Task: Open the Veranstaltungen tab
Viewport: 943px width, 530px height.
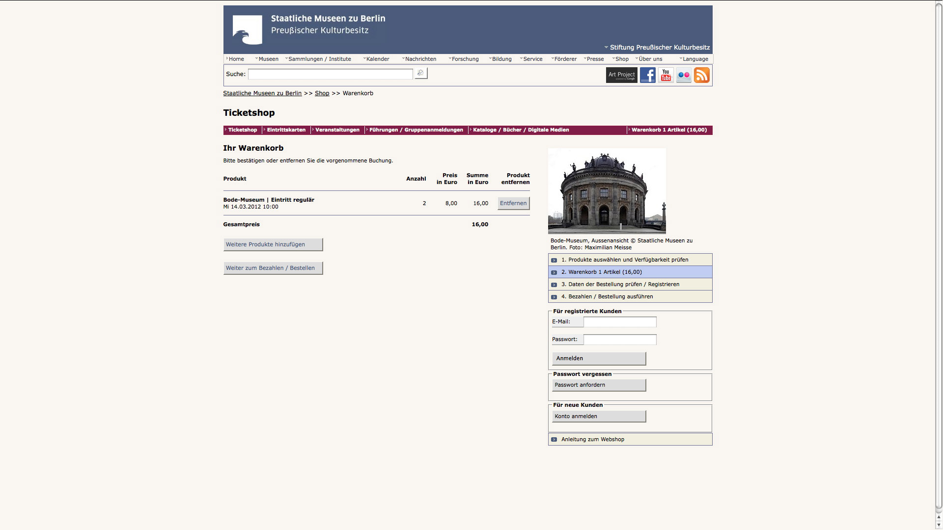Action: pyautogui.click(x=337, y=130)
